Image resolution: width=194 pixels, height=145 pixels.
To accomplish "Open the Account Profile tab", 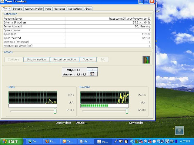I will [x=34, y=9].
